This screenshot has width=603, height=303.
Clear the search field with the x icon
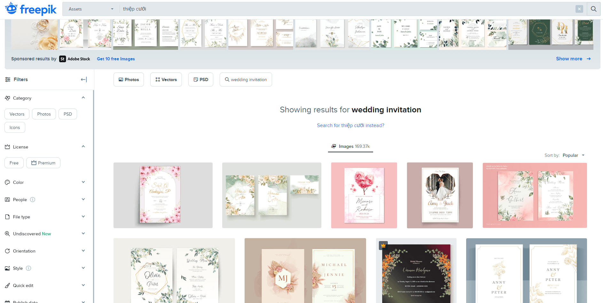(x=579, y=9)
